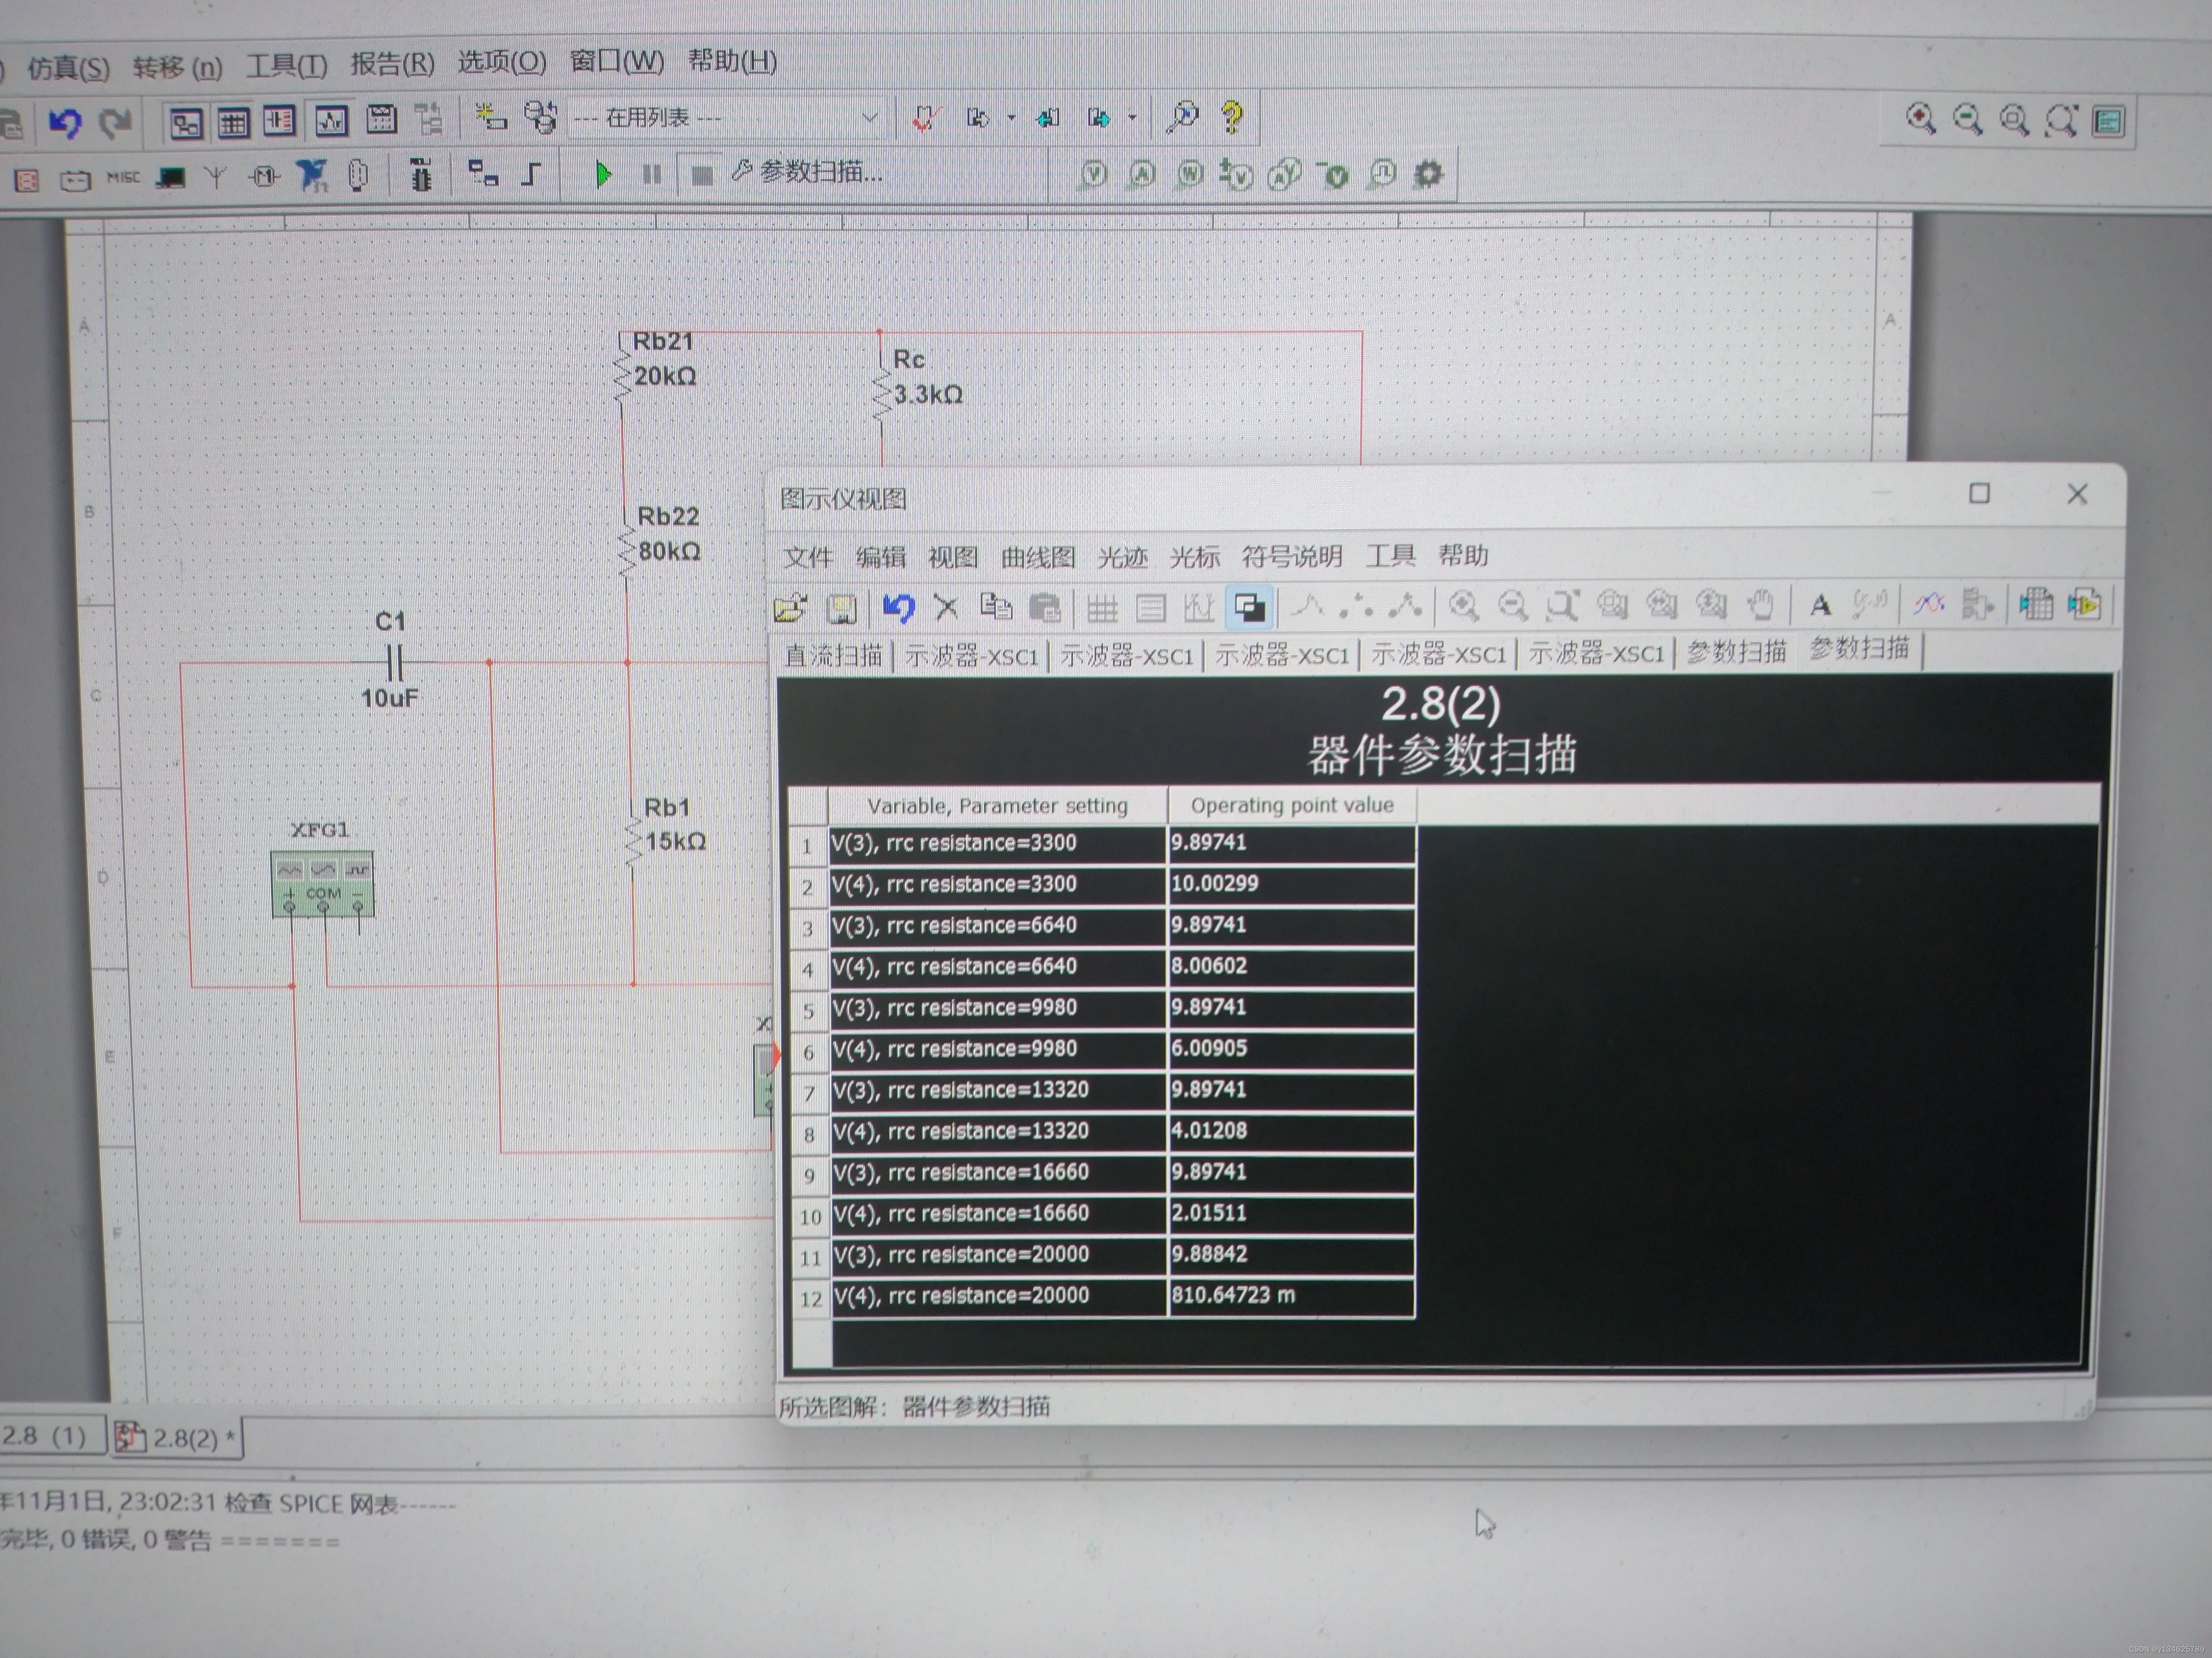Click the electrical rules check icon
The image size is (2212, 1658).
click(x=925, y=119)
